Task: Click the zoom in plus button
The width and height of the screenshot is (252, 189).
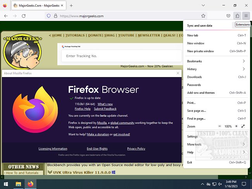Action: (236, 126)
